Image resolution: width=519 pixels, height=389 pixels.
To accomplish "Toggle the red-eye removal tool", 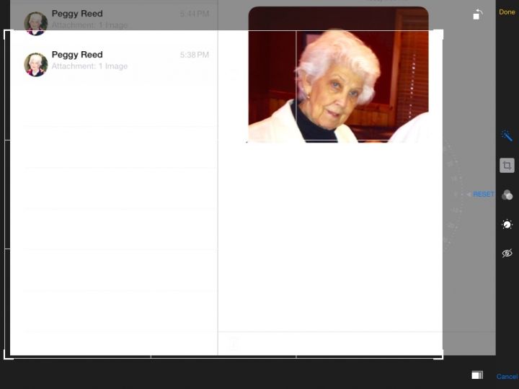I will click(507, 254).
